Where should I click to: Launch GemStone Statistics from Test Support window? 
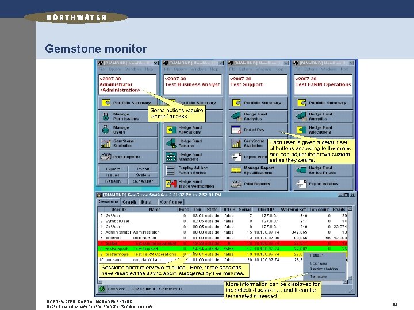248,144
